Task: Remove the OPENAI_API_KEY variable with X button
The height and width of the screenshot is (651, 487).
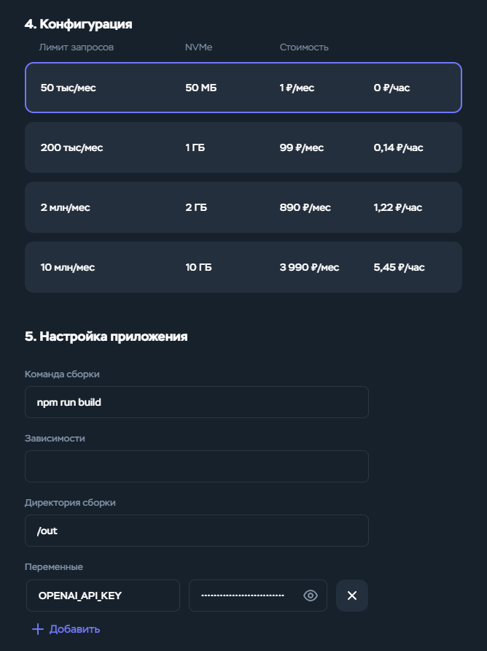Action: 352,596
